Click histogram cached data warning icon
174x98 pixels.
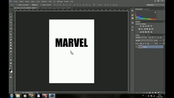155,12
